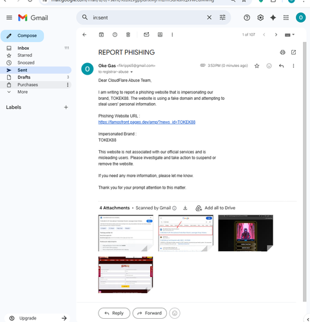Mark the email as unread
This screenshot has height=322, width=310.
coord(146,35)
